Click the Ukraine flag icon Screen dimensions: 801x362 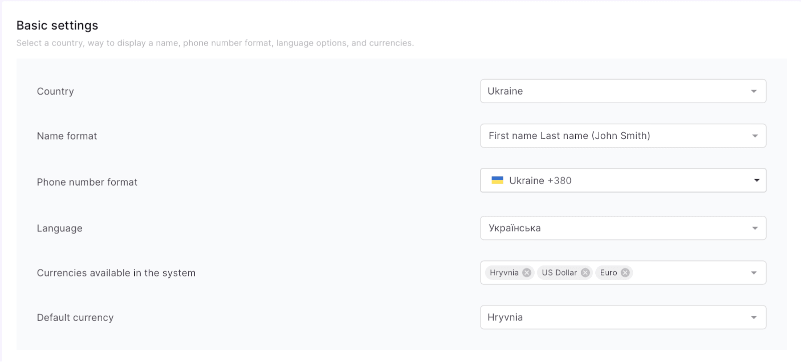tap(497, 180)
